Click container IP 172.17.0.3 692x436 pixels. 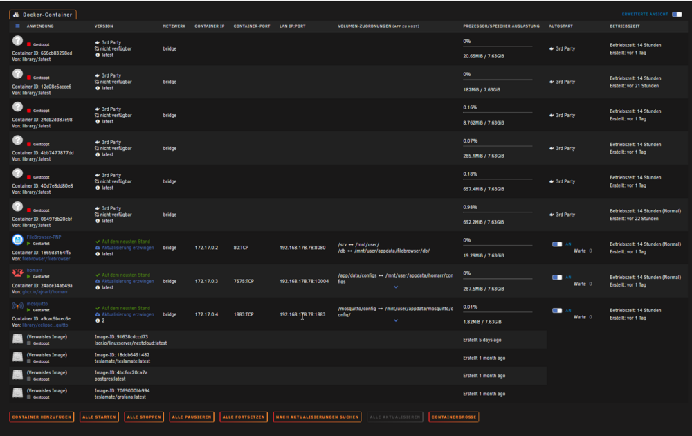point(206,281)
